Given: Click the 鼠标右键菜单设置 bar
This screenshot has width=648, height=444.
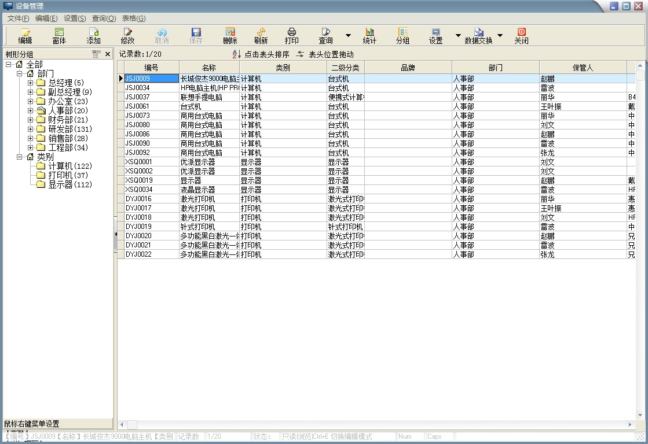Looking at the screenshot, I should pyautogui.click(x=58, y=424).
